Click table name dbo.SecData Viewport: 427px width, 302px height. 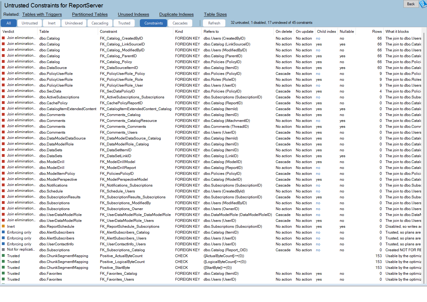coord(50,91)
